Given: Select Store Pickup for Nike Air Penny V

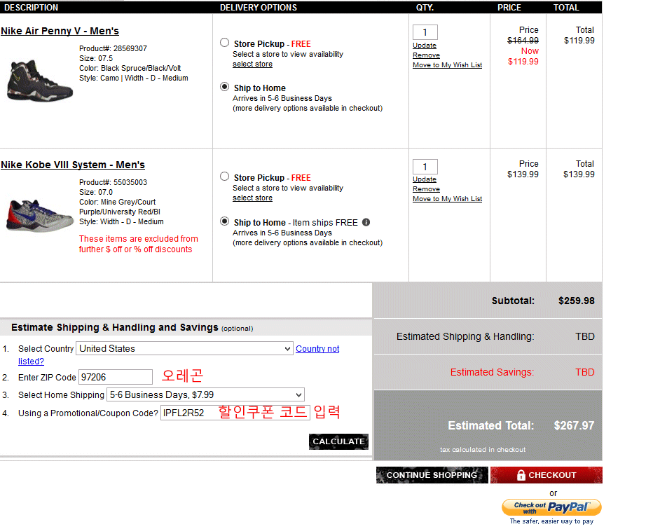Looking at the screenshot, I should pos(224,43).
